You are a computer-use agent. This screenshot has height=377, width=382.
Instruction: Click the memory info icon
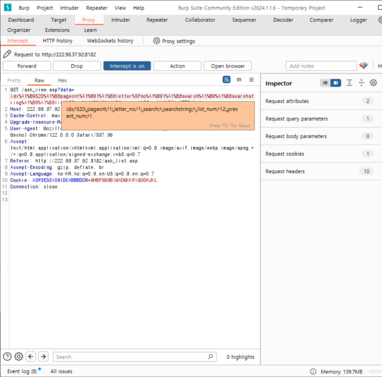tap(313, 372)
